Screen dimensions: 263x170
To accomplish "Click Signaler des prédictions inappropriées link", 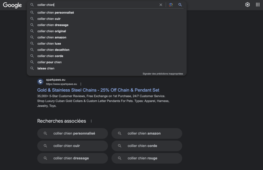I will 163,74.
